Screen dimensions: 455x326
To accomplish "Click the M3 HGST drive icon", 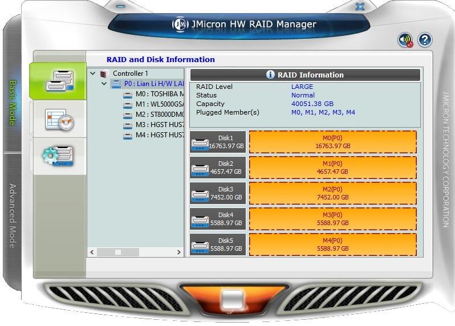I will point(127,125).
